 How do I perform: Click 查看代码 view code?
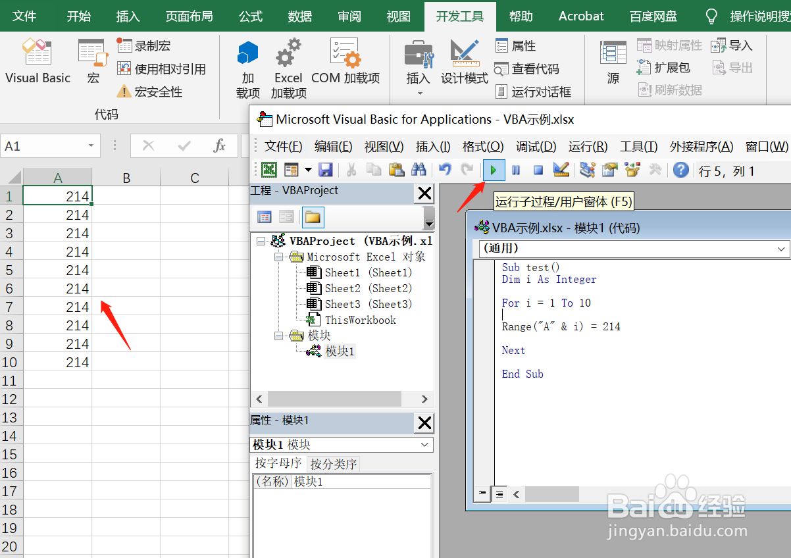point(527,68)
